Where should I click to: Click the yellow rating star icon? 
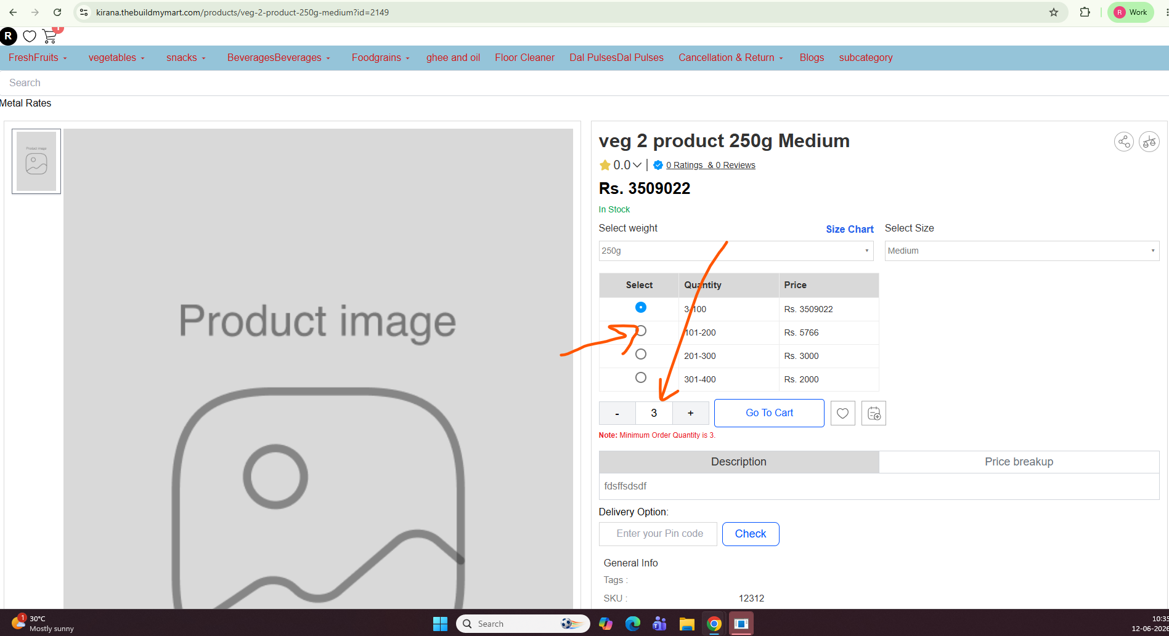(x=605, y=165)
